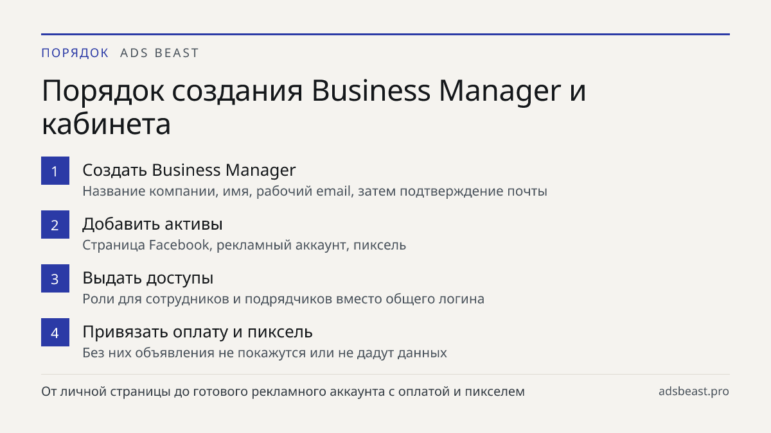Click text "Страница Facebook, рекламный аккаунт, пиксель"
The width and height of the screenshot is (771, 433).
pos(244,245)
